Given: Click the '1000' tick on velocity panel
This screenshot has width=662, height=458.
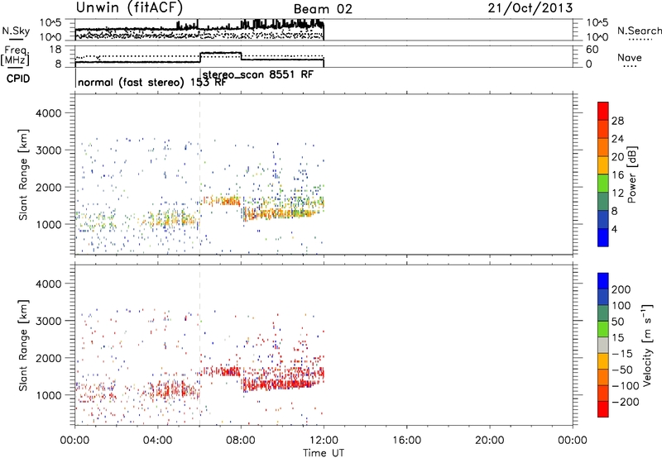Looking at the screenshot, I should pos(48,395).
